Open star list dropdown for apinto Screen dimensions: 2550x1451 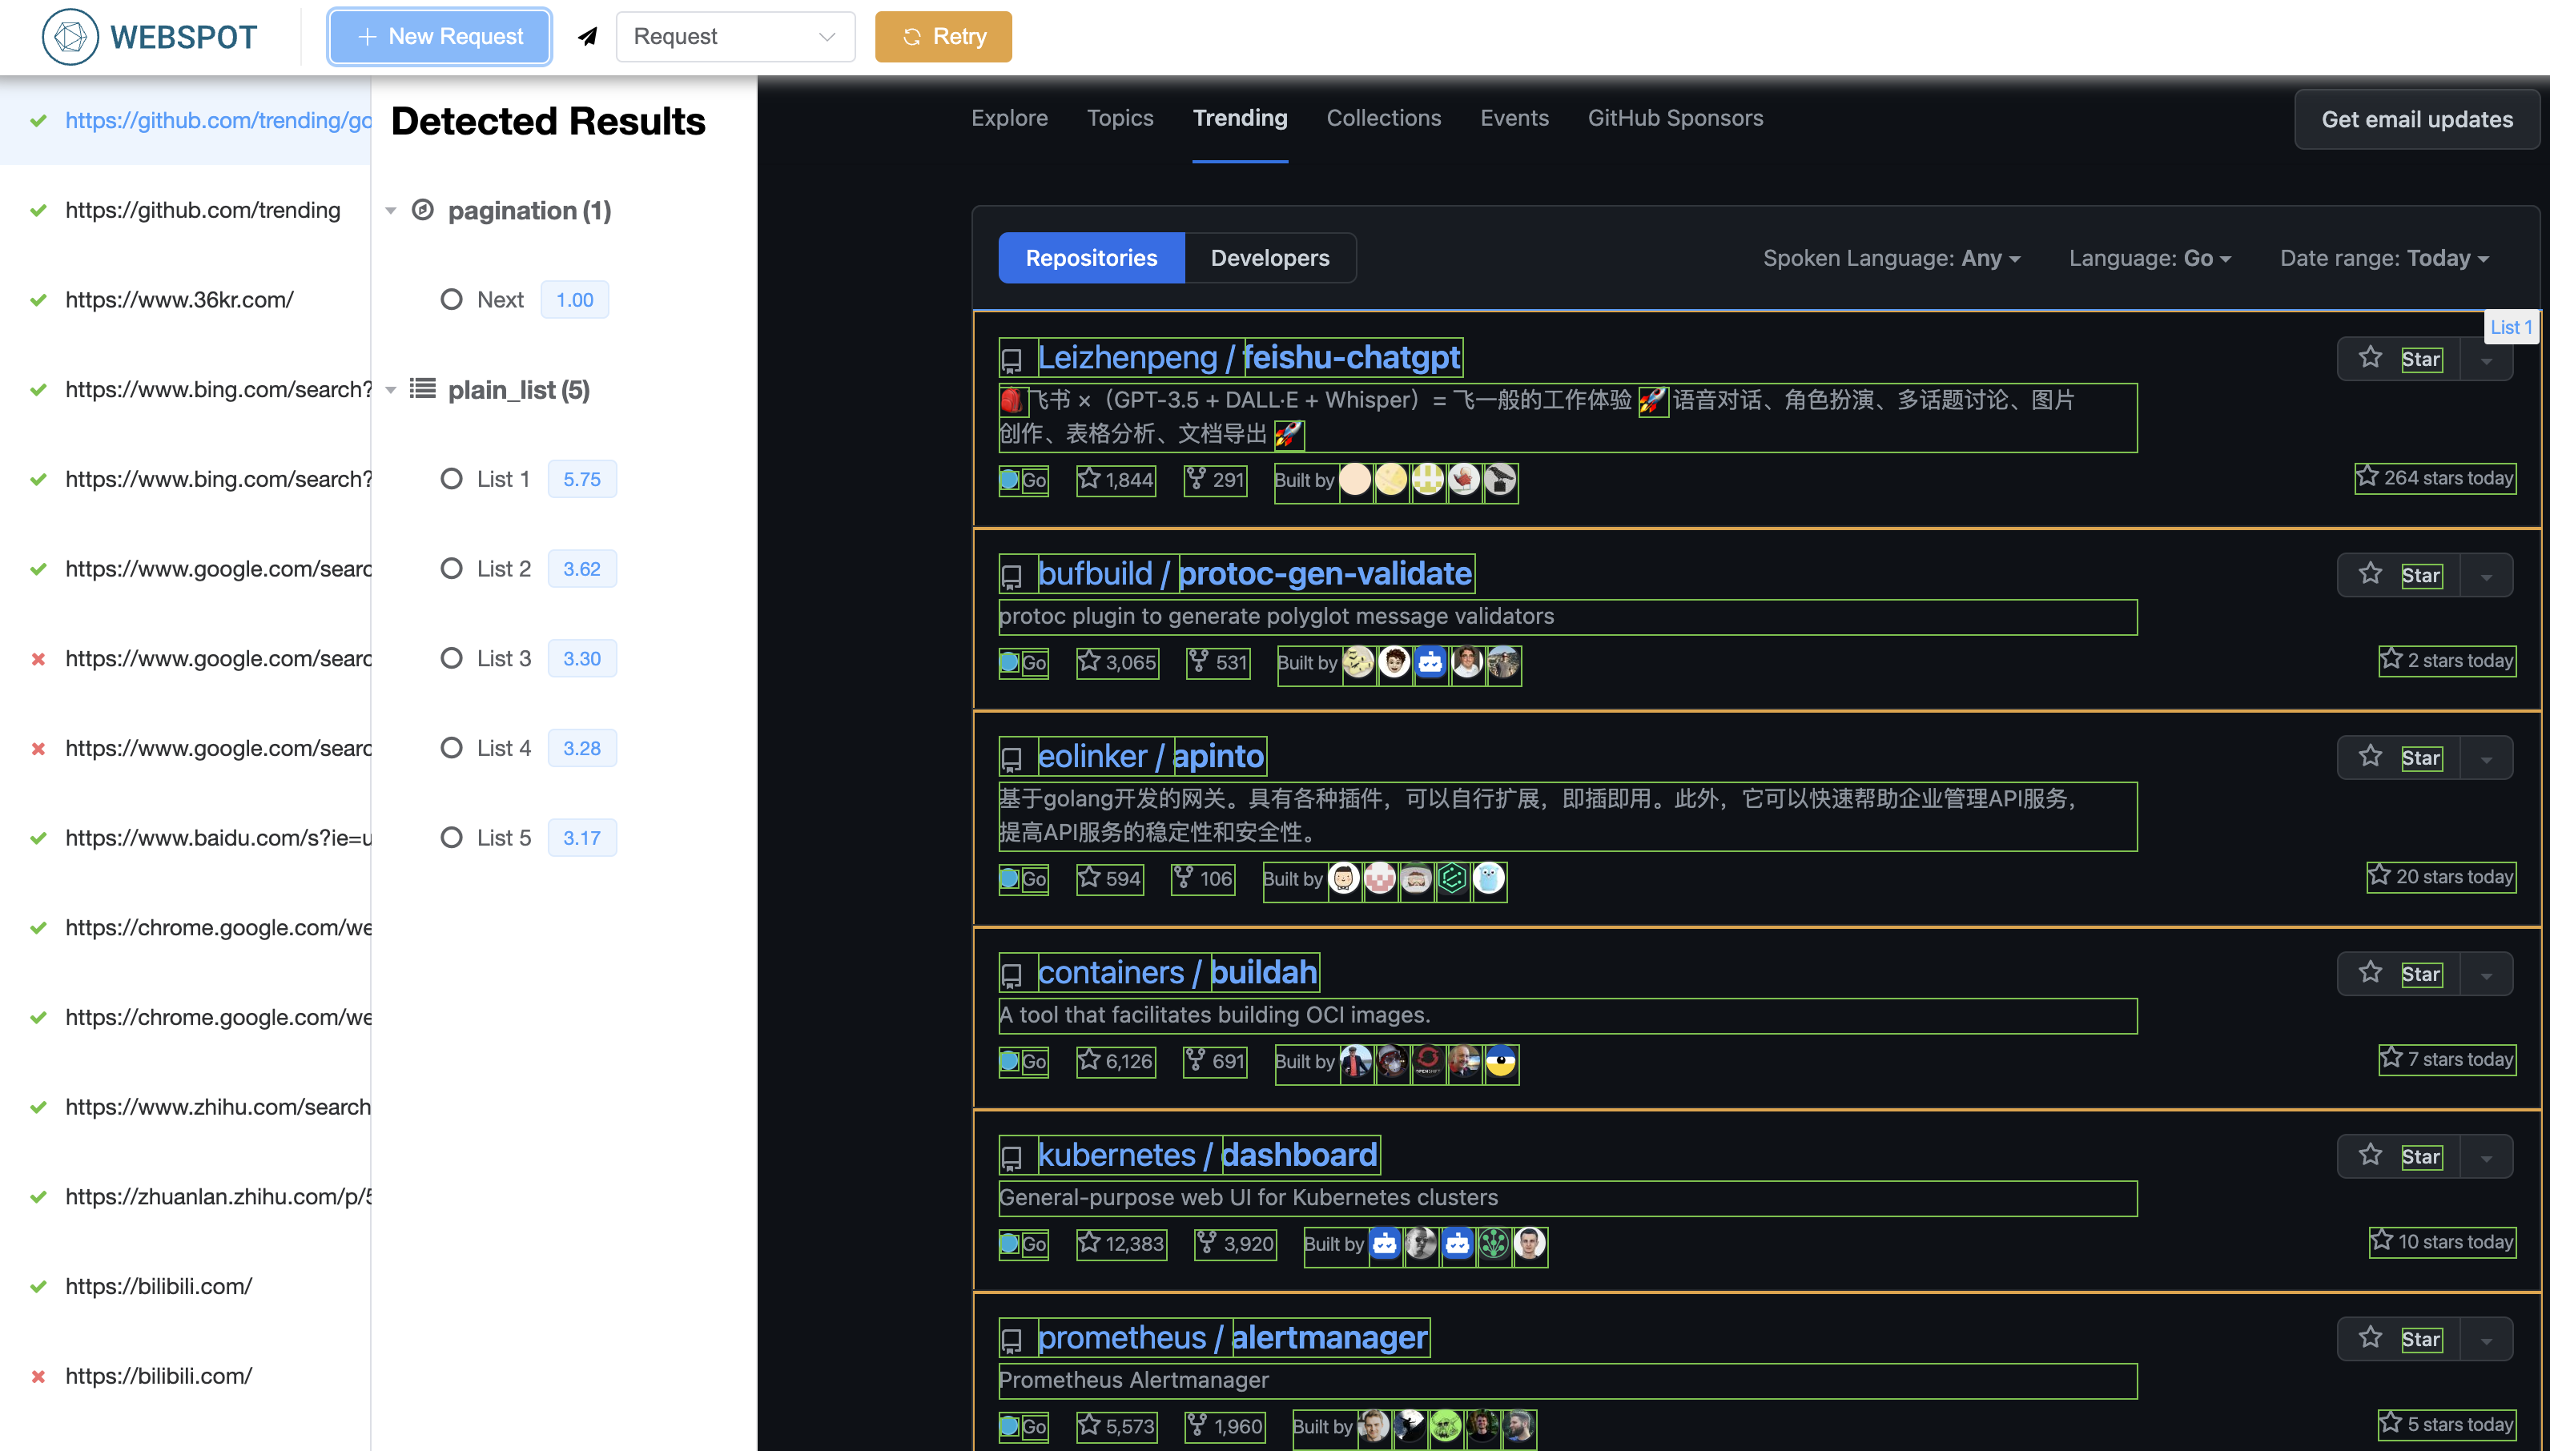(x=2486, y=758)
